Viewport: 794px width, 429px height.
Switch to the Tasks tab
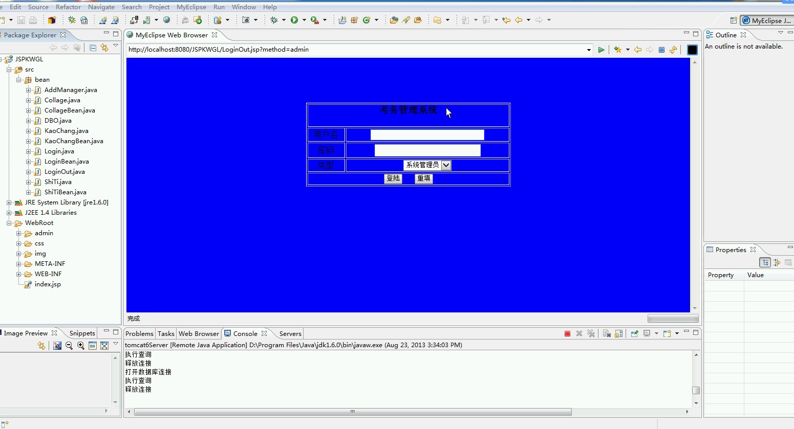point(166,333)
